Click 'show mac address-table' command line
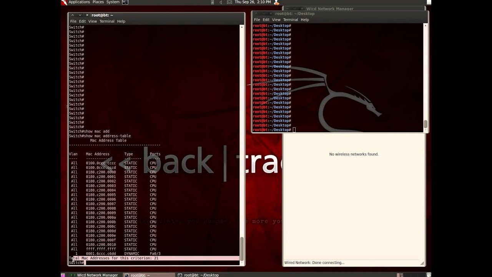The image size is (492, 277). pyautogui.click(x=100, y=136)
